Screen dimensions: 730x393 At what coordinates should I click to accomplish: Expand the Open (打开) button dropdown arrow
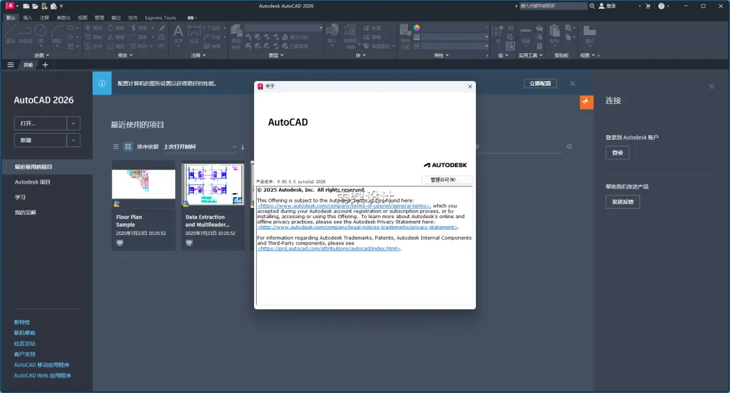[x=73, y=124]
